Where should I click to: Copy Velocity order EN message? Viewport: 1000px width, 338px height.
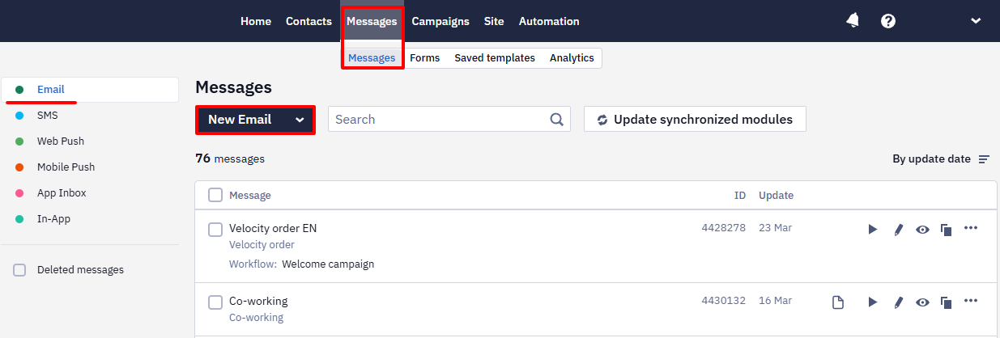(946, 230)
